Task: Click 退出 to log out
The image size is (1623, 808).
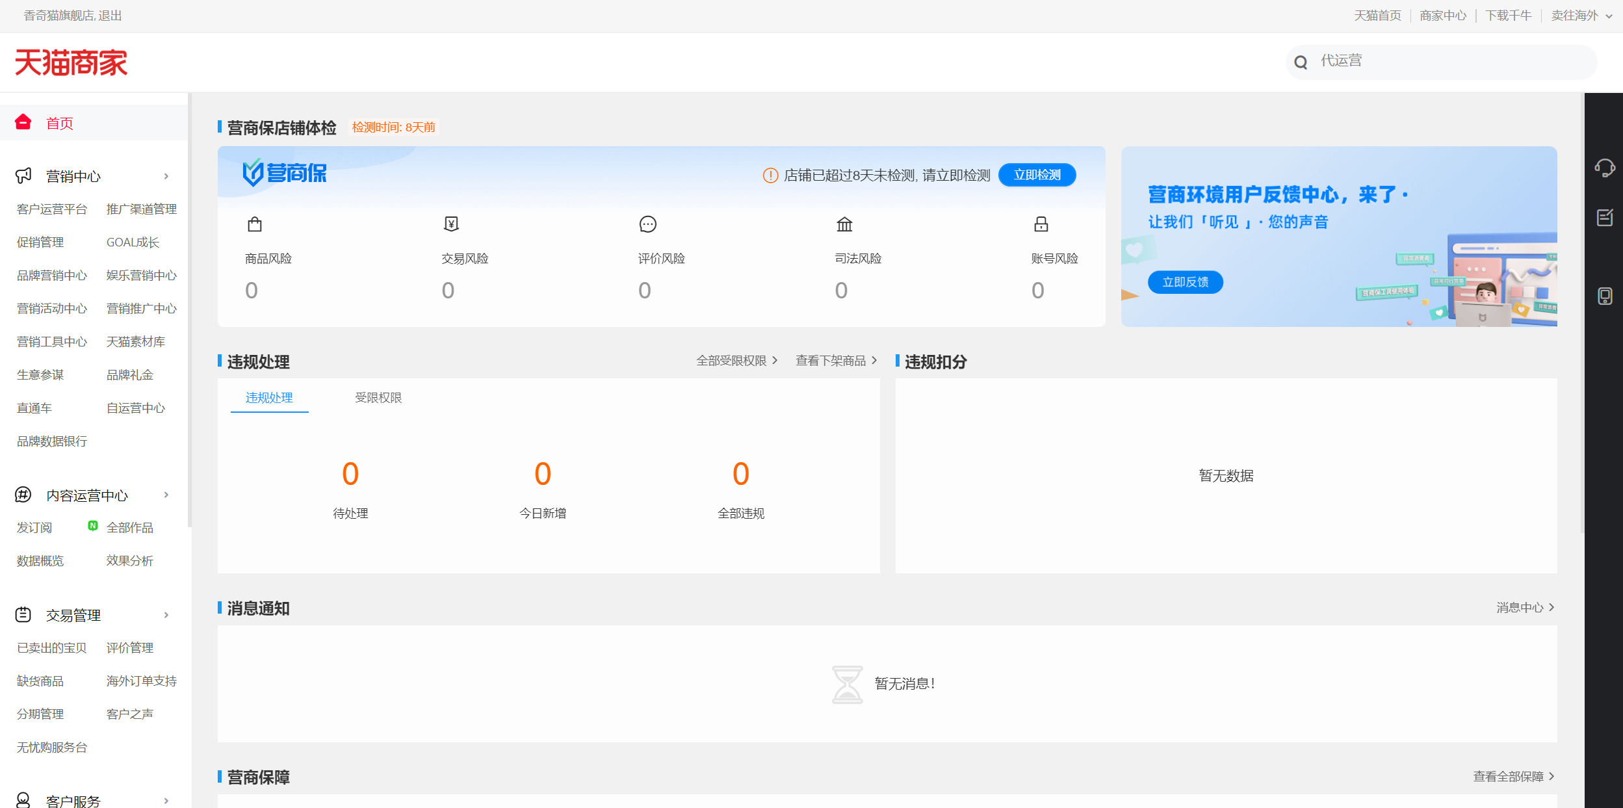Action: pyautogui.click(x=110, y=16)
